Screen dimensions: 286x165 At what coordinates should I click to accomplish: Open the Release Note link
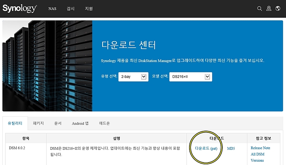(x=260, y=148)
